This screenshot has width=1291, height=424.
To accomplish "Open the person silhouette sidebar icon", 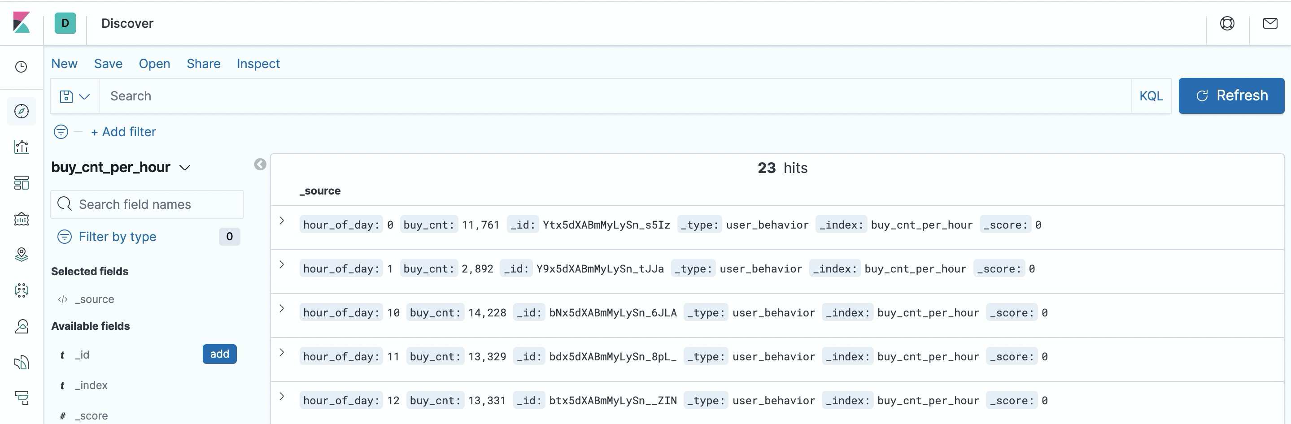I will (22, 326).
